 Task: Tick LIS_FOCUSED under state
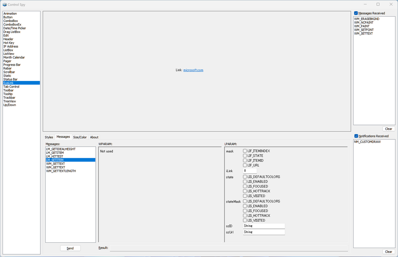click(245, 186)
